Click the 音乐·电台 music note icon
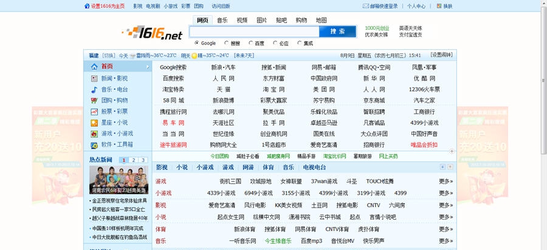Image resolution: width=547 pixels, height=250 pixels. [x=94, y=89]
